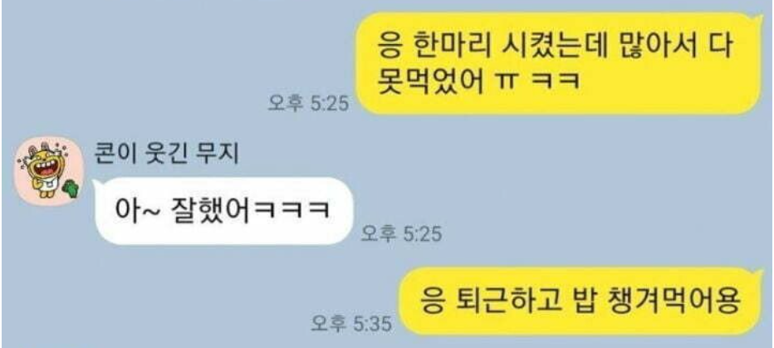Click the 오후 5:25 timestamp beside the yellow bubble
774x348 pixels.
pyautogui.click(x=308, y=103)
